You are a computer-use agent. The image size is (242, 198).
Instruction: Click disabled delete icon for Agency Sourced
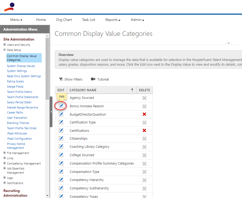[x=144, y=98]
